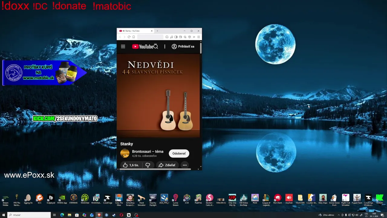The width and height of the screenshot is (387, 218).
Task: Toggle the Brave sidebar panel
Action: [176, 37]
